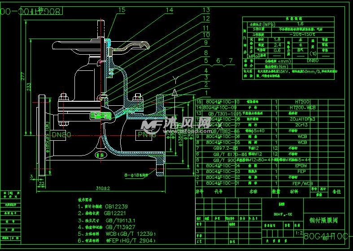Select part code 80G41F10C-03 in parts list
Image resolution: width=353 pixels, height=251 pixels.
point(223,172)
